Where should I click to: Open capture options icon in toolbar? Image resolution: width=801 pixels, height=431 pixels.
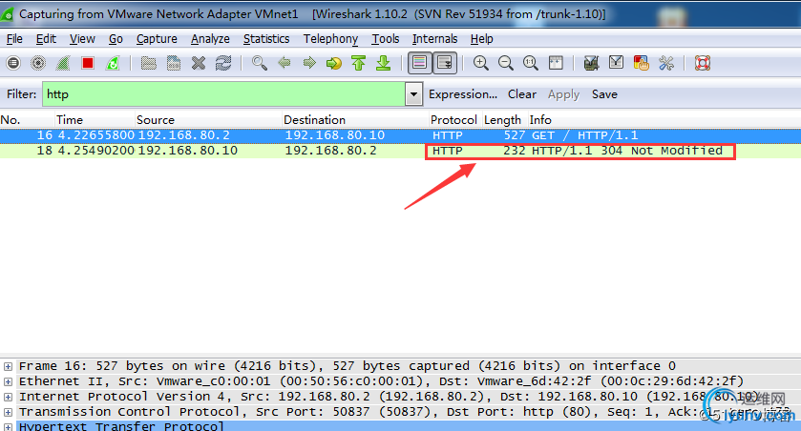point(38,63)
